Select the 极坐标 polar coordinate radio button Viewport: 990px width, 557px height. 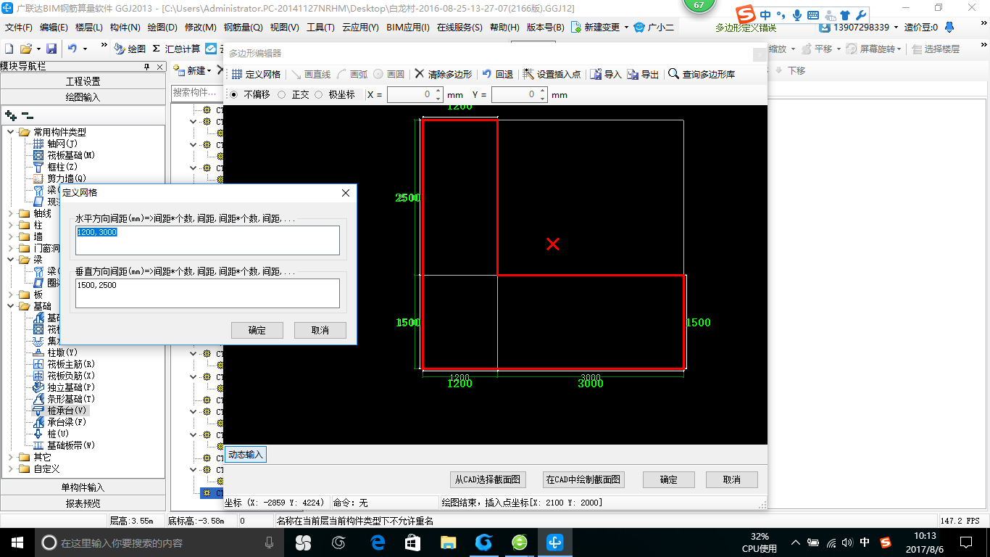pos(318,94)
